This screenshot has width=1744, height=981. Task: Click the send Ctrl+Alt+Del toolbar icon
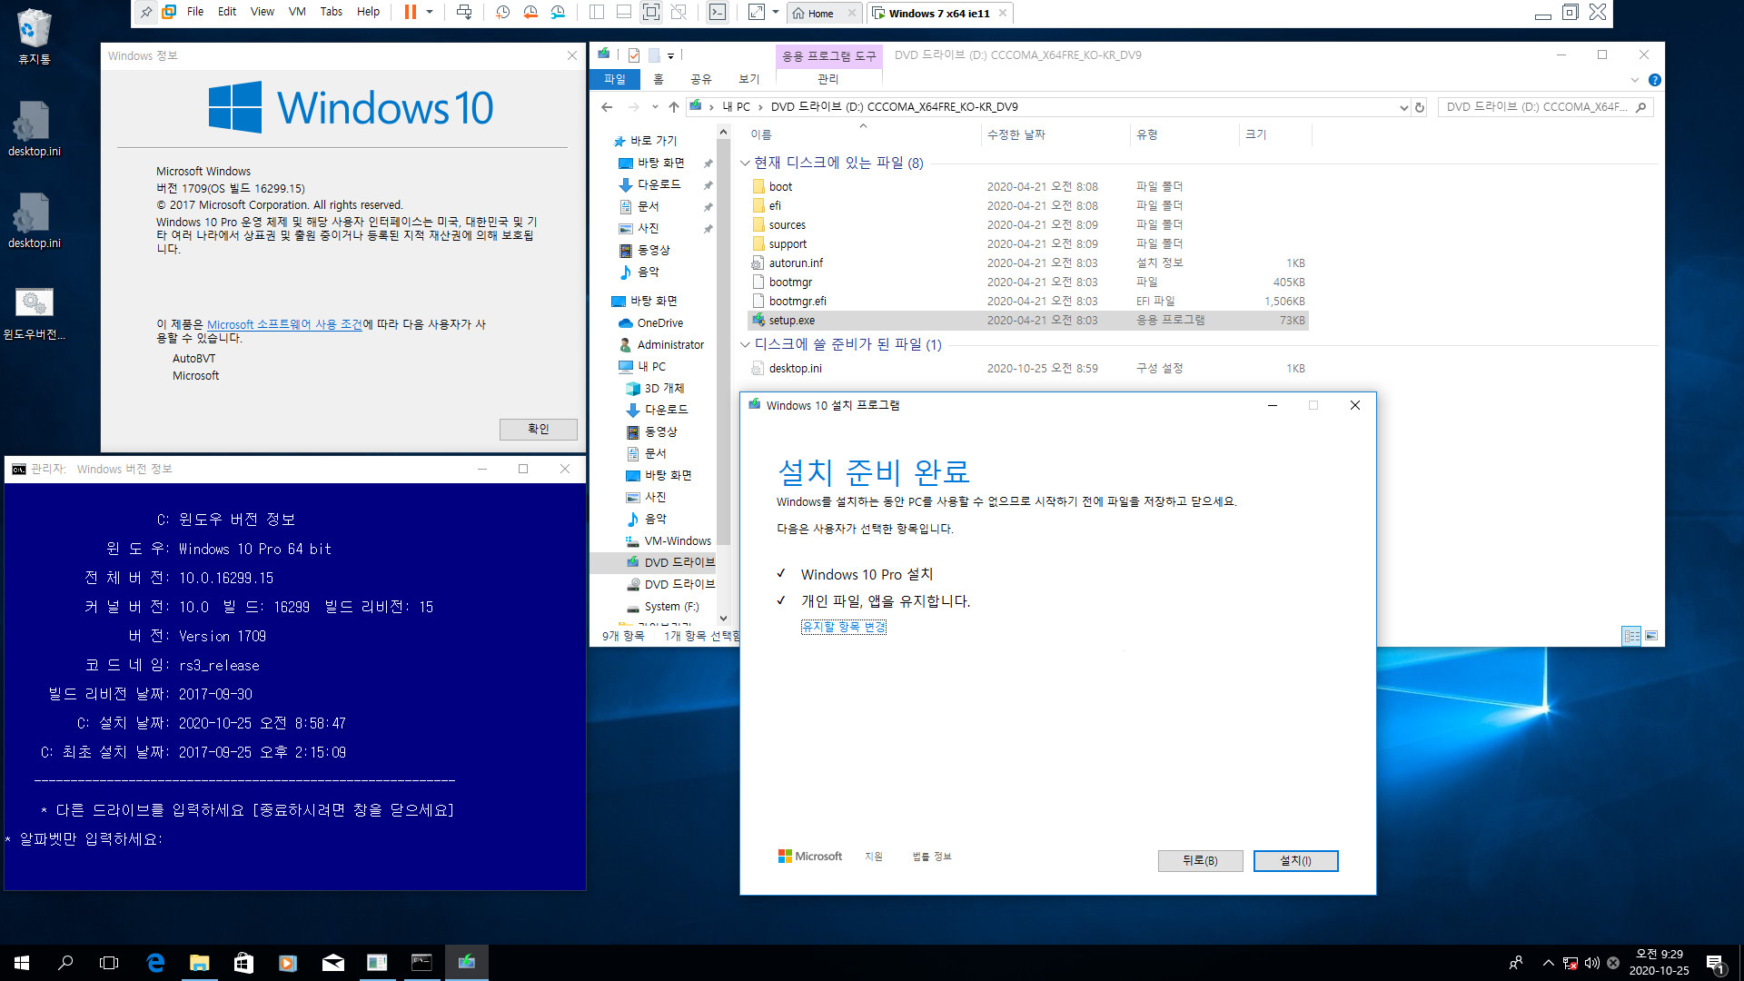pos(464,13)
